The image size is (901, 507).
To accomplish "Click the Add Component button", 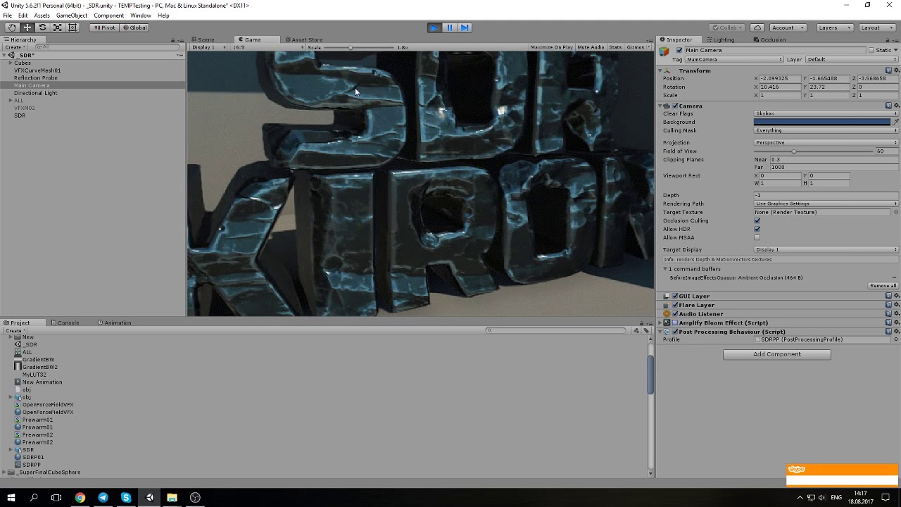I will click(x=776, y=354).
